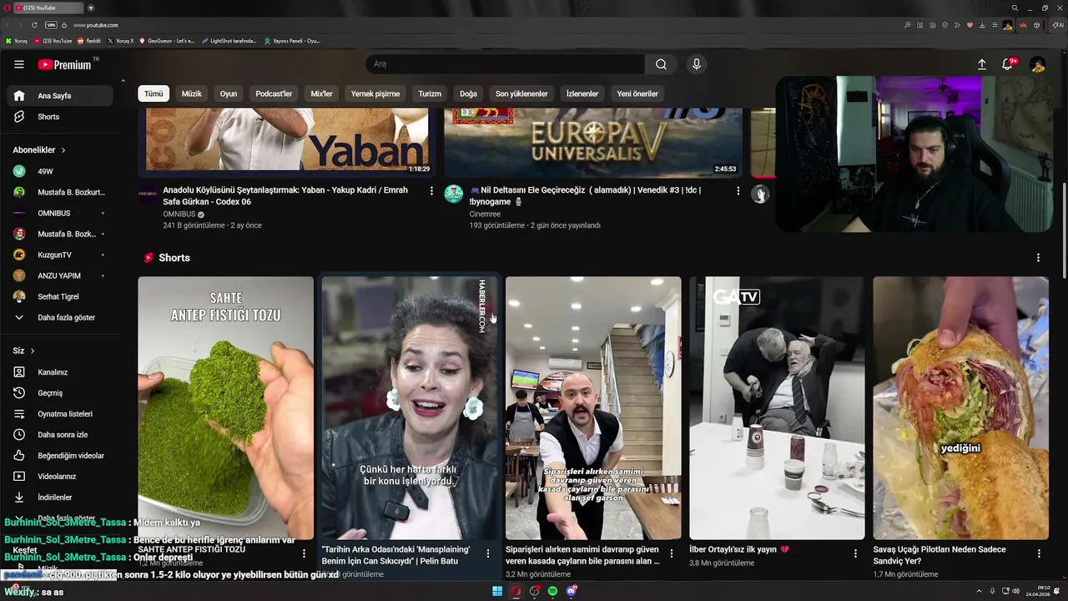Open Beğendiğim videolar in the sidebar
1068x601 pixels.
coord(60,456)
